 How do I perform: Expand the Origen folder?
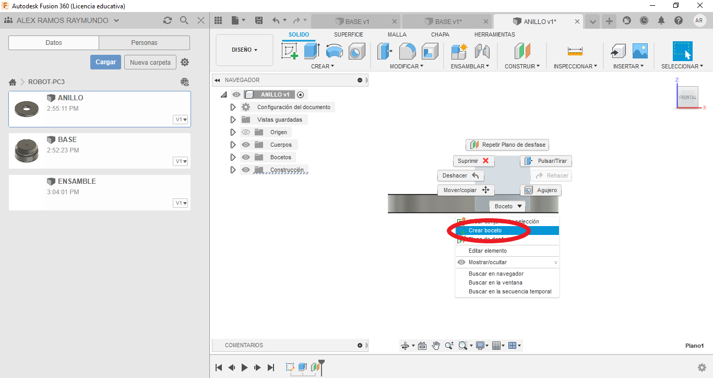coord(233,132)
